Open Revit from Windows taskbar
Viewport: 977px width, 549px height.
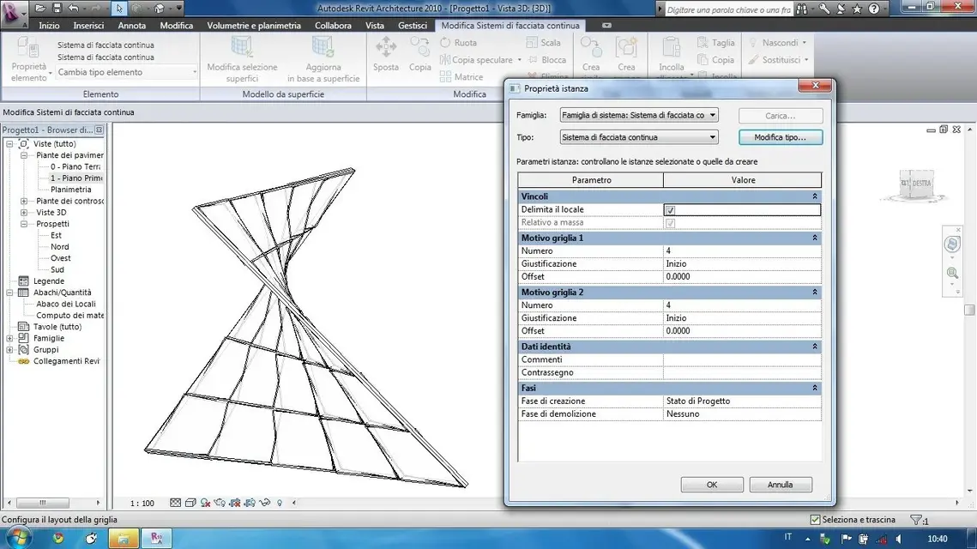point(156,539)
